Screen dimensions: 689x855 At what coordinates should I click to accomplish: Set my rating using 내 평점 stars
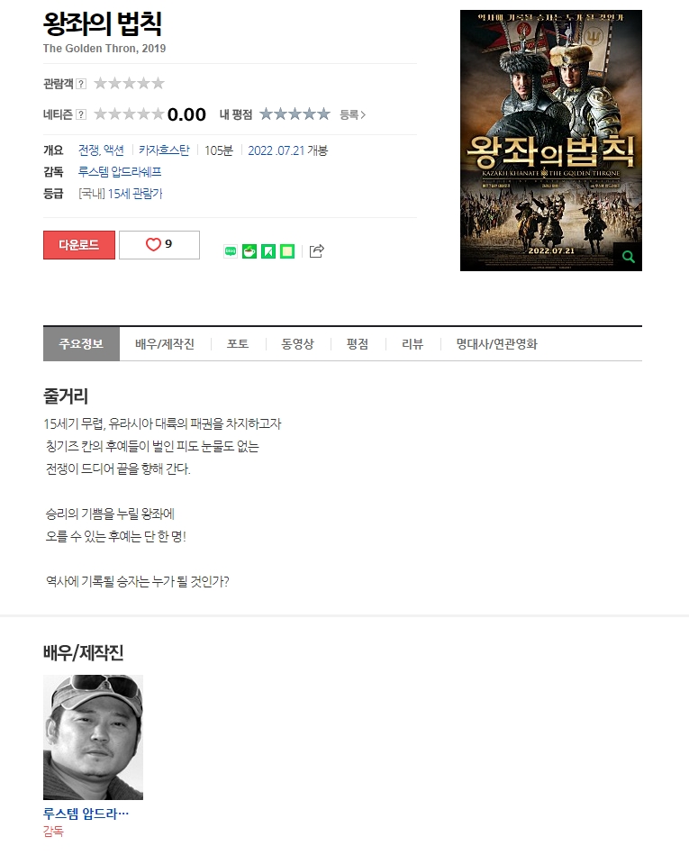pos(295,114)
